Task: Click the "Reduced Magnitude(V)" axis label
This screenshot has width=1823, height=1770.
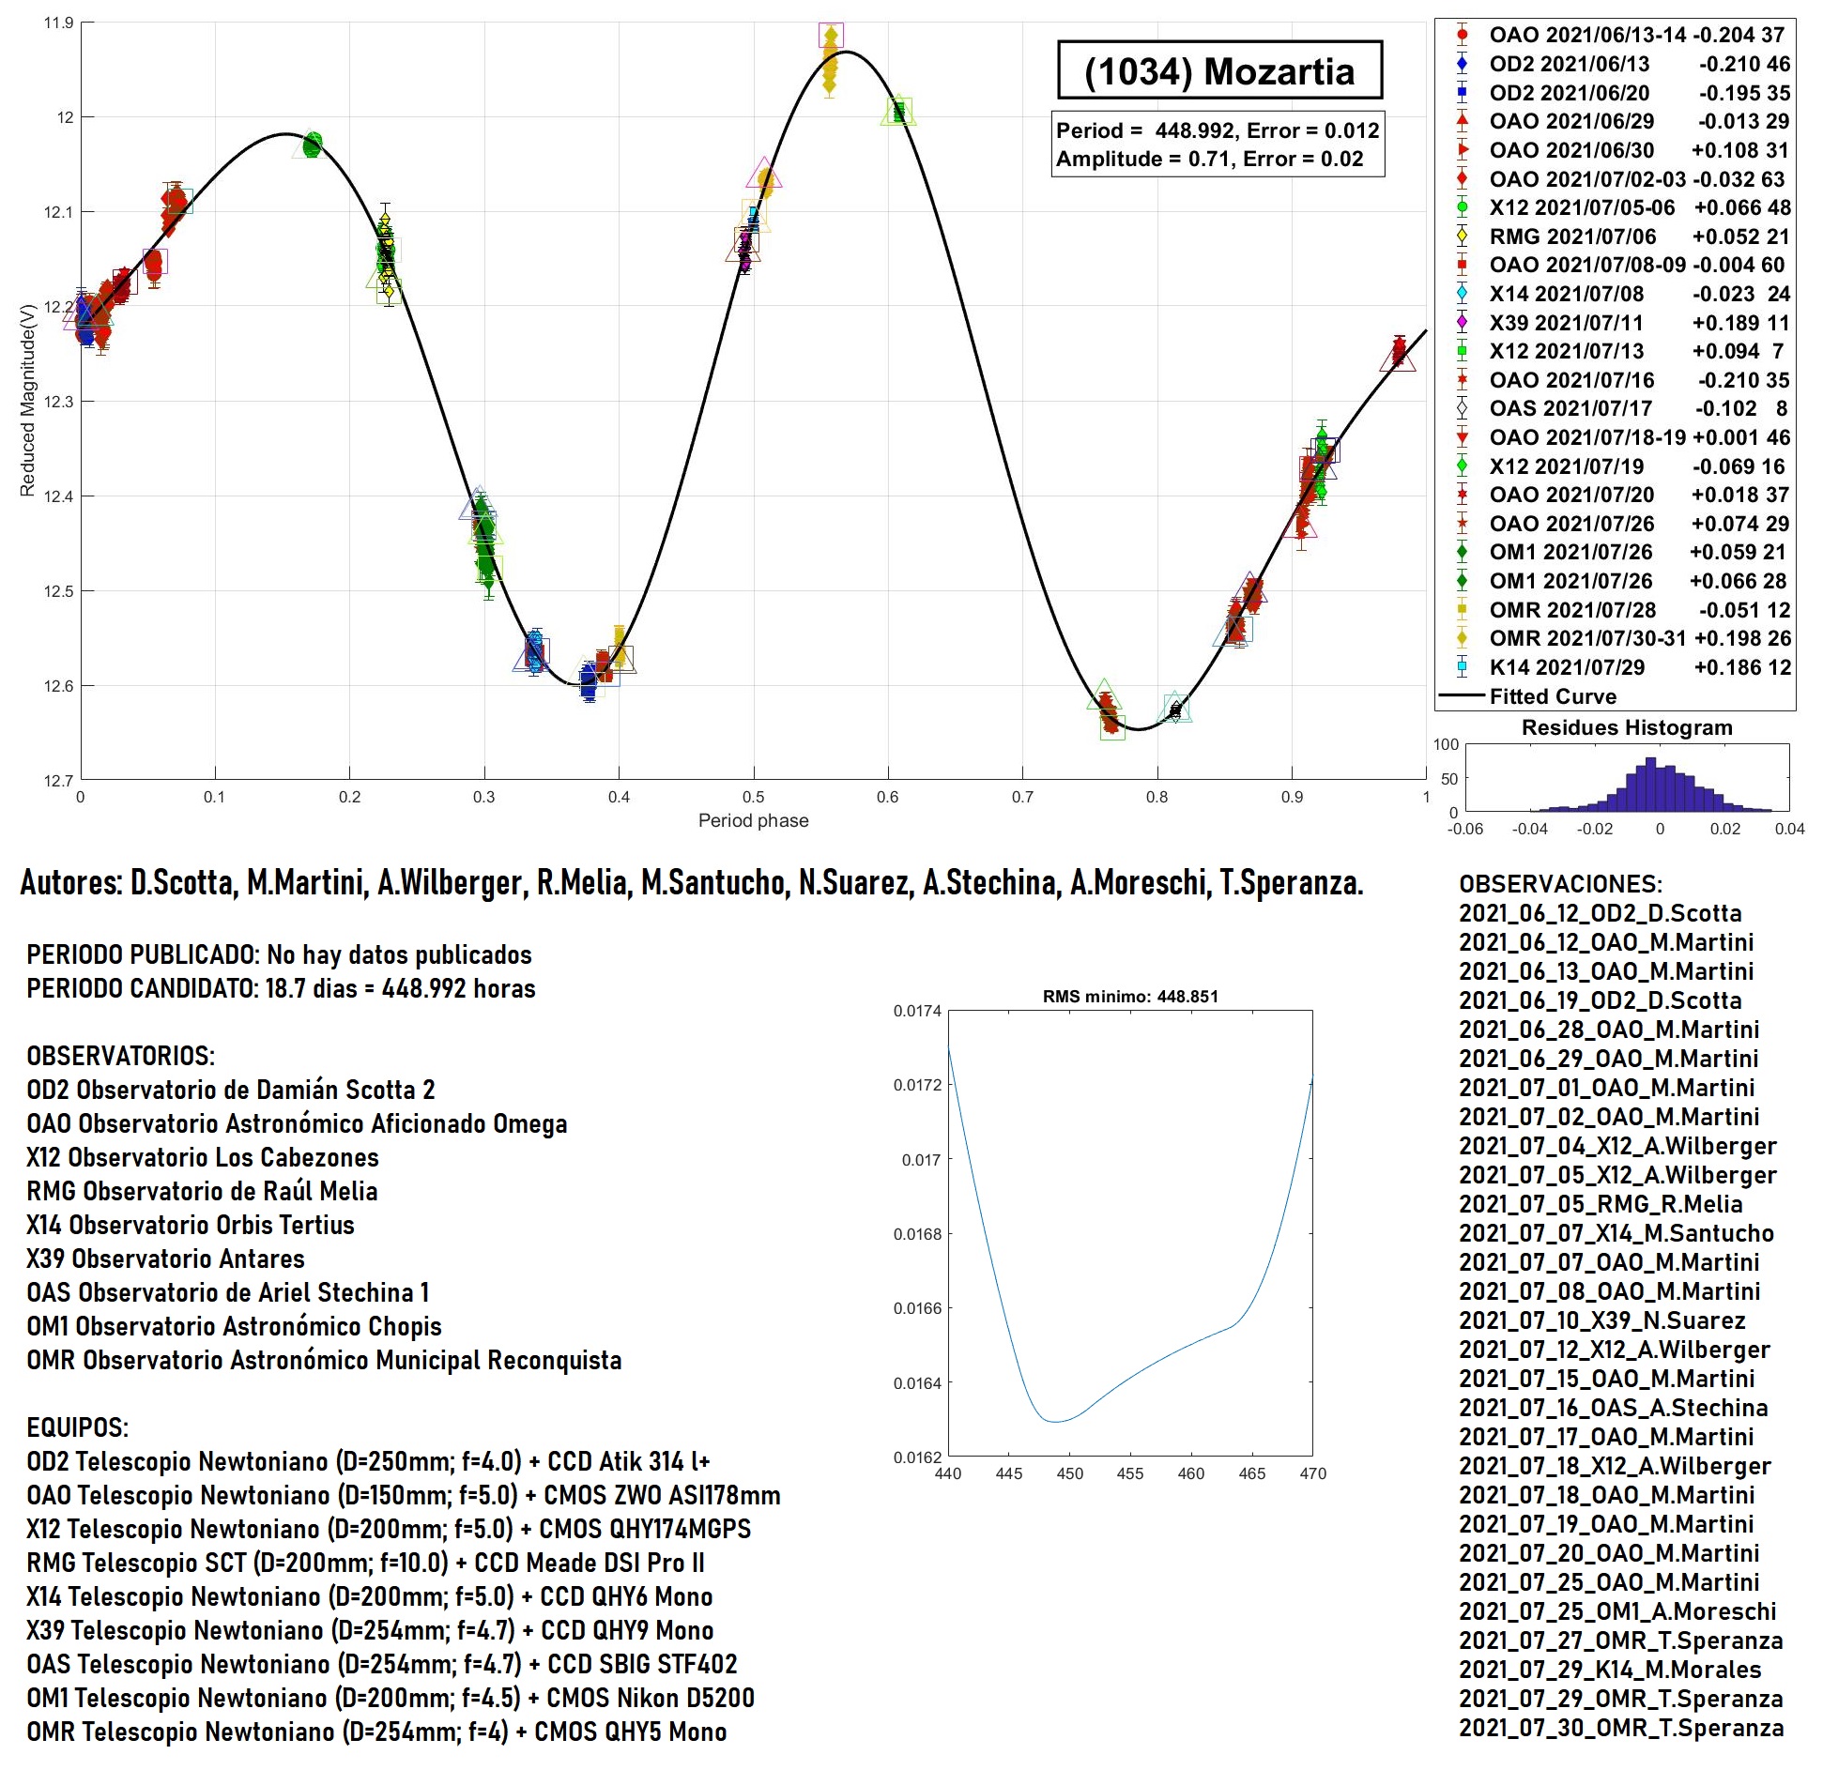Action: coord(27,401)
